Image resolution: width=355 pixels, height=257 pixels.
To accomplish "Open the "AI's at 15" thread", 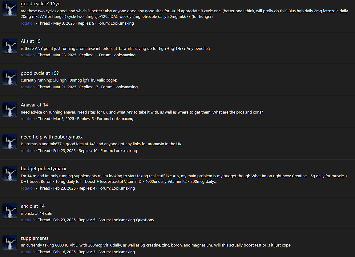I will tap(31, 41).
